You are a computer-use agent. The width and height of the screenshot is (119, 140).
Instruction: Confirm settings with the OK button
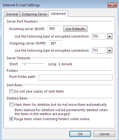point(80,134)
